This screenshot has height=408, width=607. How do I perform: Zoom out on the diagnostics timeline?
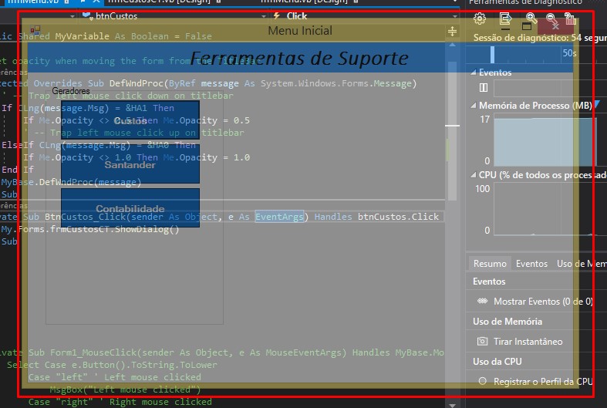point(551,19)
